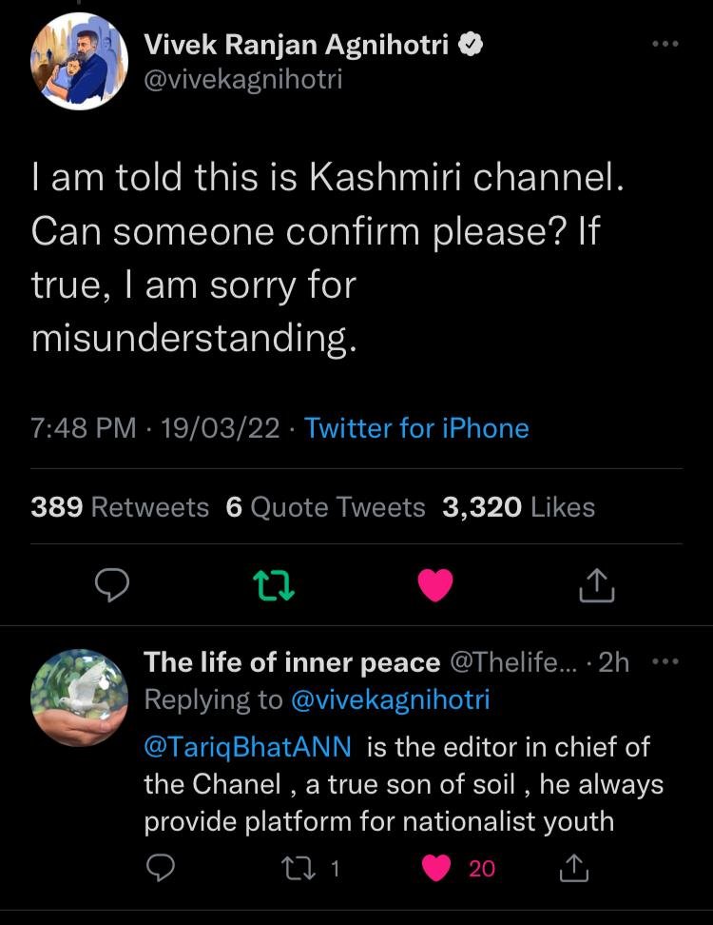
Task: View the 6 Quote Tweets
Action: (325, 507)
